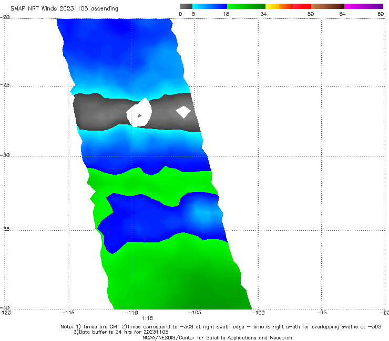Click the blue 5-18 segment of the color bar

[210, 6]
